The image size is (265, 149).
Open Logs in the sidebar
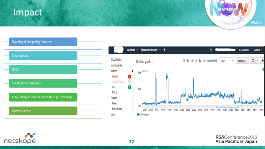point(113,114)
